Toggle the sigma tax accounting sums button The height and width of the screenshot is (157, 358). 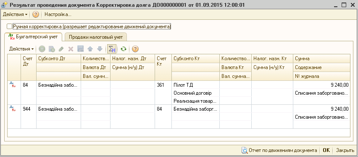click(x=112, y=49)
